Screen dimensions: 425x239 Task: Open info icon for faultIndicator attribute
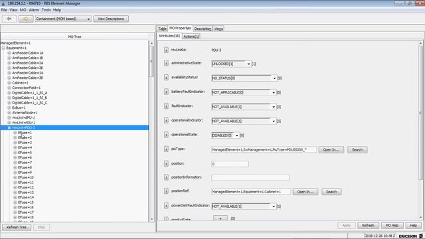click(x=166, y=106)
